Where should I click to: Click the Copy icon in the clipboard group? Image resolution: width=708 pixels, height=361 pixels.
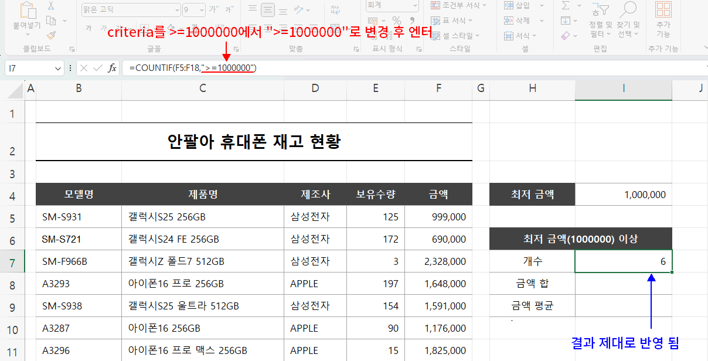[51, 21]
